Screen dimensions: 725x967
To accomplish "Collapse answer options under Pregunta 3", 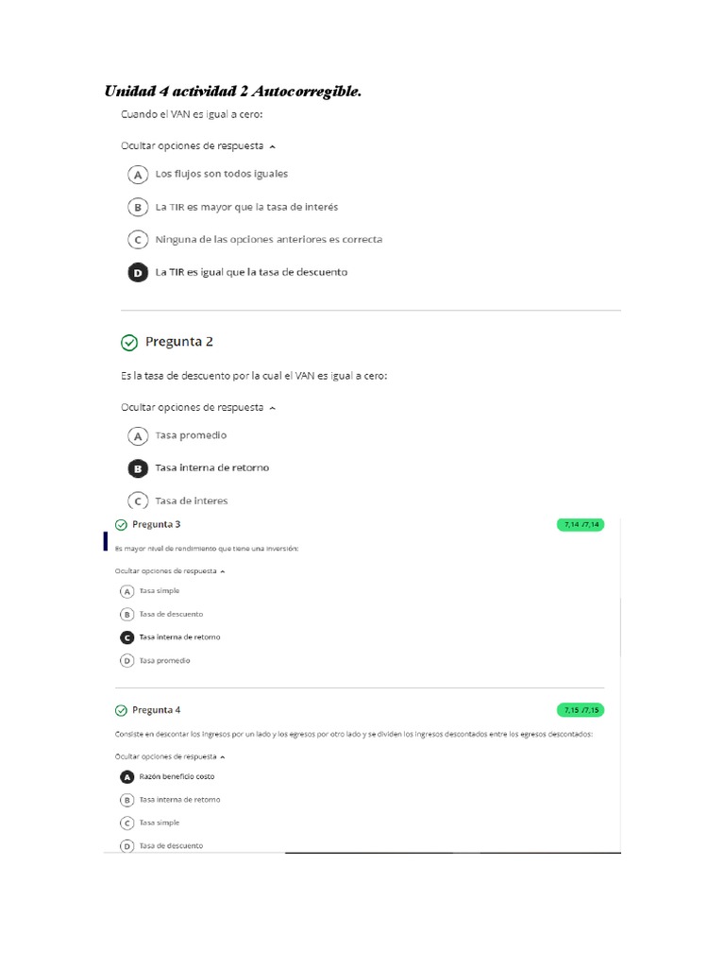I will coord(170,571).
